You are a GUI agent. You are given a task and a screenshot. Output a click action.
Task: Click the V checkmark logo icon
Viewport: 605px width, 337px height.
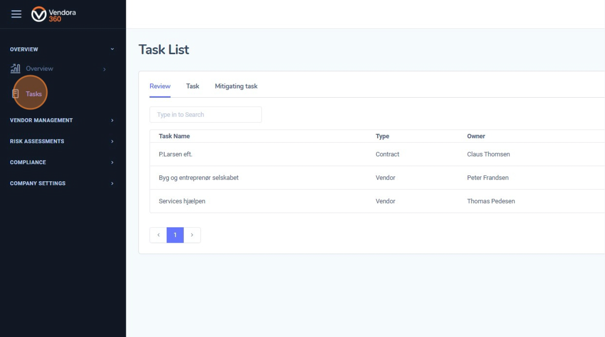pos(39,14)
